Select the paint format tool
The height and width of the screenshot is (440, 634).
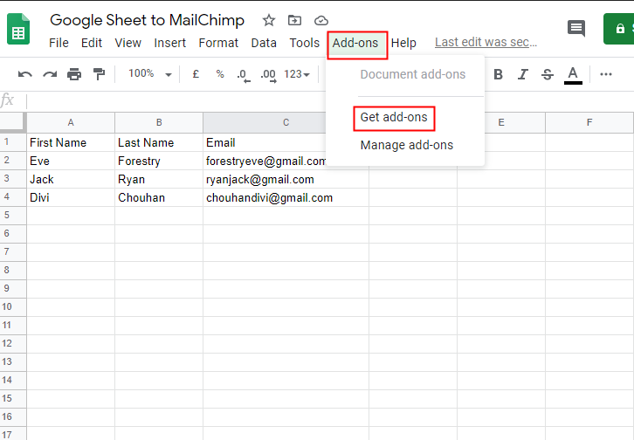99,74
